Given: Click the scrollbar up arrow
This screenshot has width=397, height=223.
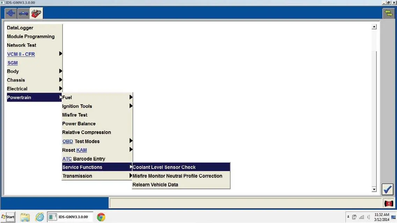Looking at the screenshot, I should click(x=374, y=27).
